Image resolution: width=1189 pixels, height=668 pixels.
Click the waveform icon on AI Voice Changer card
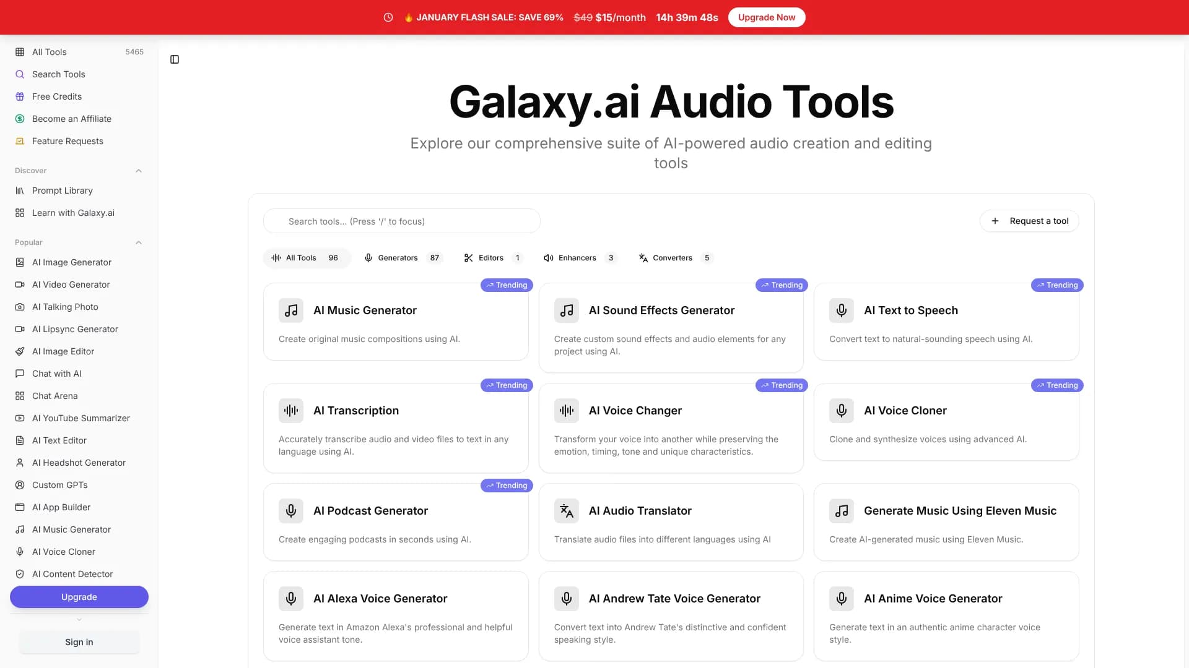pos(567,411)
